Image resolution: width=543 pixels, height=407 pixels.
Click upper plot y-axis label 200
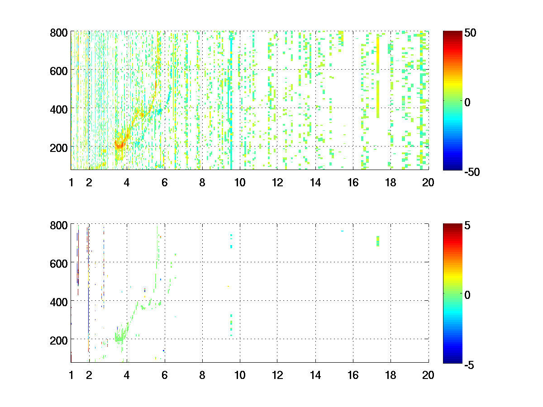[59, 147]
